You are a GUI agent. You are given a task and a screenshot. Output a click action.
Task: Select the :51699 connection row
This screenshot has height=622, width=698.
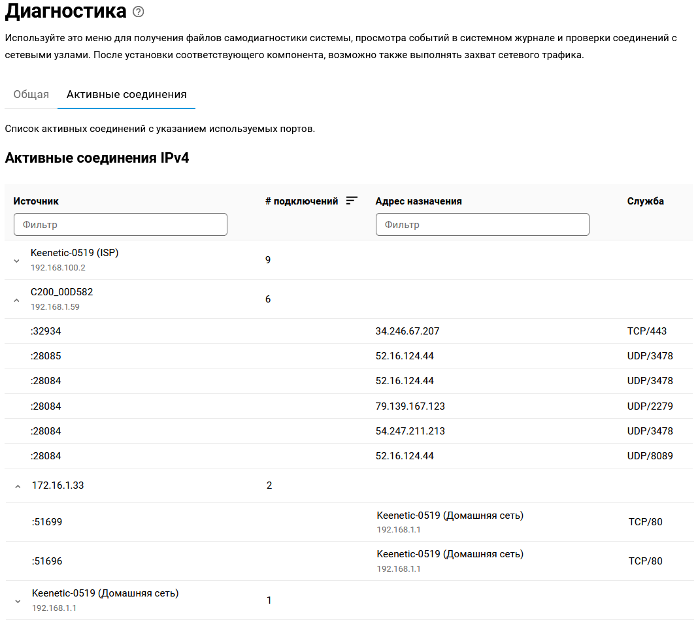pyautogui.click(x=47, y=522)
